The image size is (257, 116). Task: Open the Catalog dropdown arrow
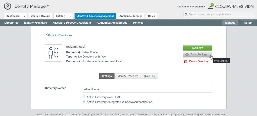point(70,16)
